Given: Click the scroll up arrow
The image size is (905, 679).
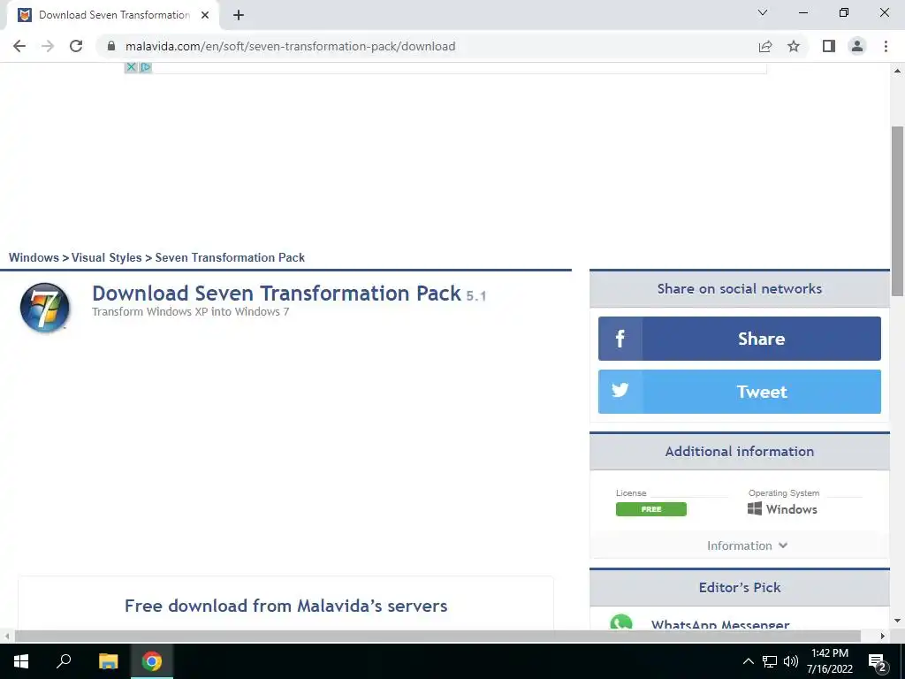Looking at the screenshot, I should (x=898, y=71).
